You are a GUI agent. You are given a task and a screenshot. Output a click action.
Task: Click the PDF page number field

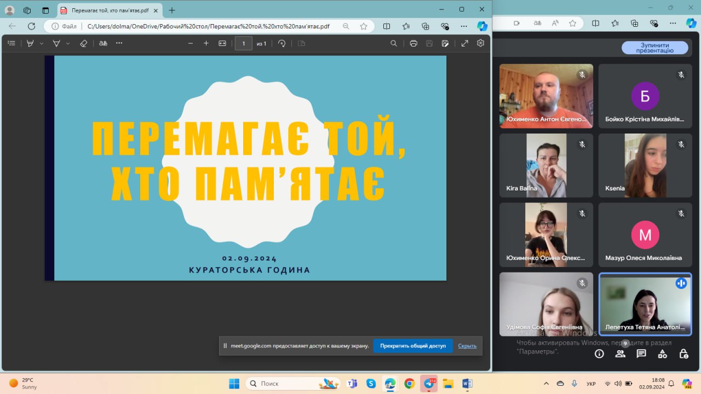point(243,43)
